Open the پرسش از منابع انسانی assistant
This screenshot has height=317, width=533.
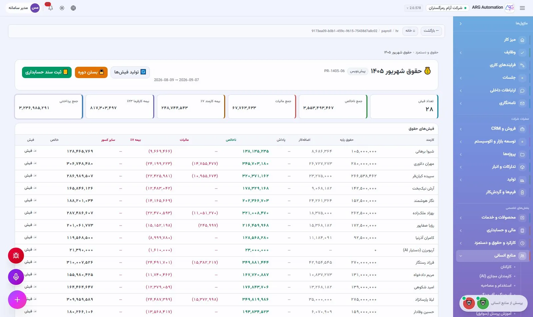pyautogui.click(x=493, y=303)
